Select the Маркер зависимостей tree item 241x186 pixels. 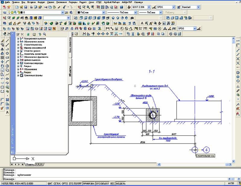tap(35, 48)
